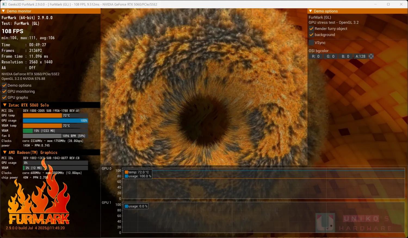This screenshot has width=408, height=238.
Task: Click the OpenGL 3.2.0 NVIDIA 576.88 text
Action: pyautogui.click(x=23, y=79)
